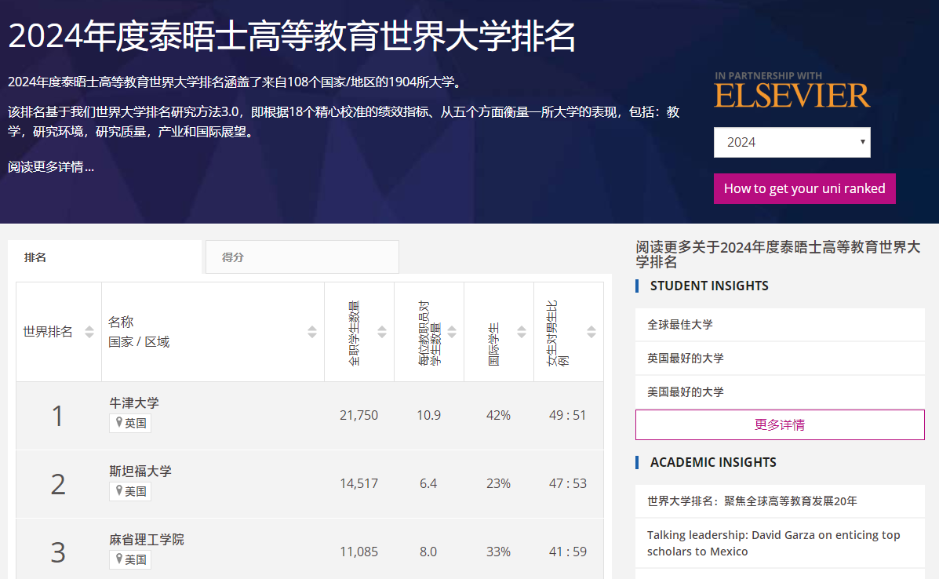
Task: Open 斯坦福大学 university link
Action: [140, 472]
